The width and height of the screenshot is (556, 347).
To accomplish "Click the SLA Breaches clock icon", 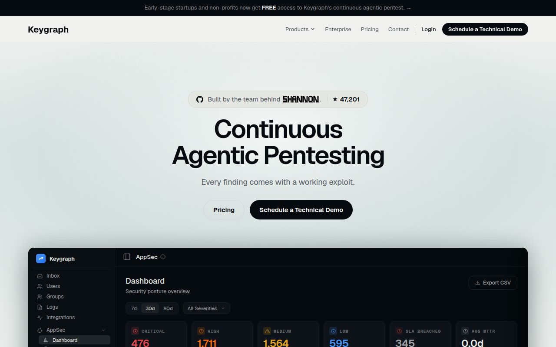I will click(399, 331).
